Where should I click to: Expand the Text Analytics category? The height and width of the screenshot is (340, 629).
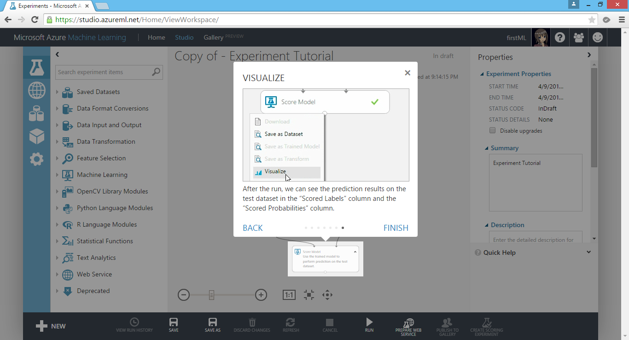(x=58, y=258)
